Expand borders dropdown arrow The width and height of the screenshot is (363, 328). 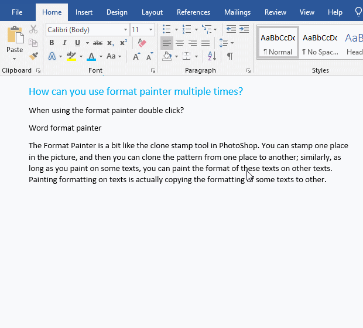[196, 56]
